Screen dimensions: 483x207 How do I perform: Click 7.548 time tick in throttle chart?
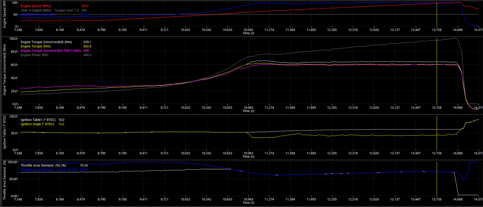(18, 199)
